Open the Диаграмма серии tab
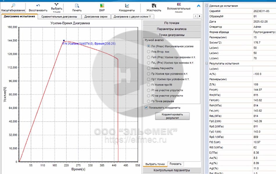This screenshot has height=174, width=276. pos(96,17)
